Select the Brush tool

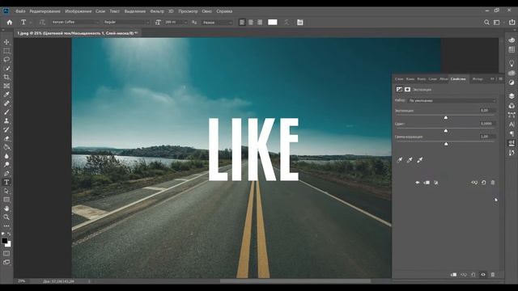pos(6,112)
